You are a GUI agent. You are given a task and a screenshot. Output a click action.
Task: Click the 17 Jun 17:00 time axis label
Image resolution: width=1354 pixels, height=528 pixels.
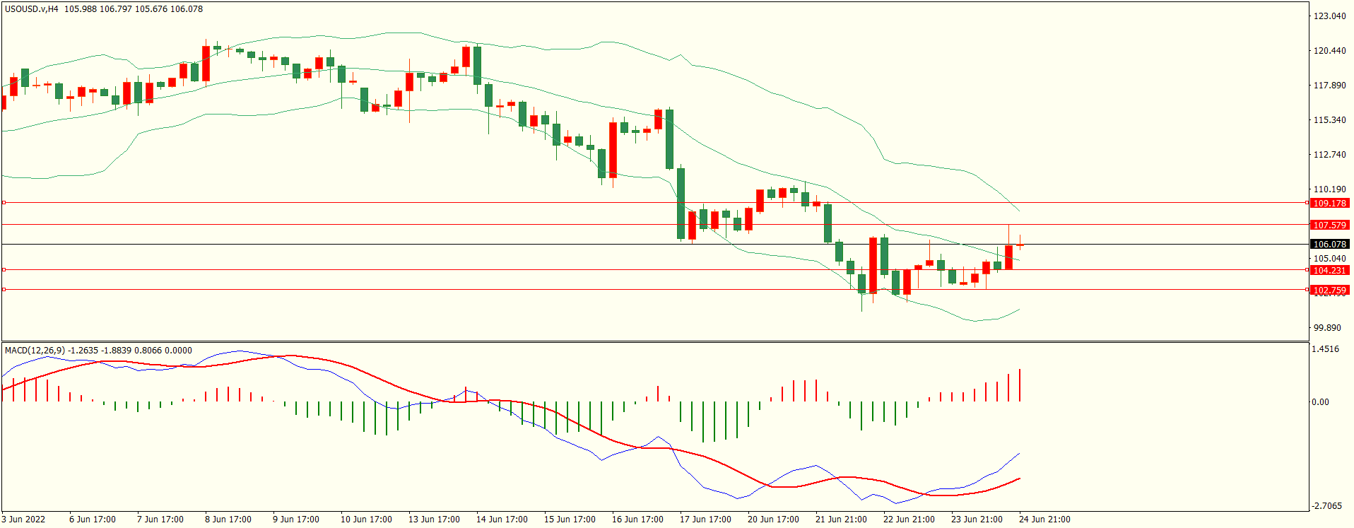(705, 520)
